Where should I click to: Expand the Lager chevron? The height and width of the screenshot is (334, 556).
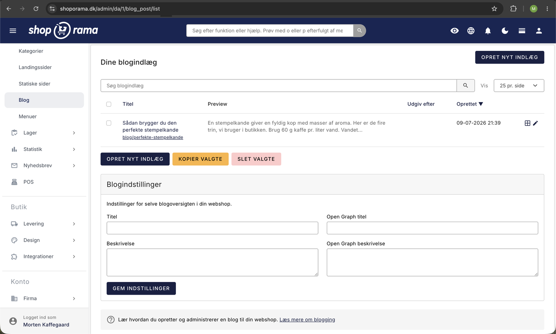click(74, 133)
